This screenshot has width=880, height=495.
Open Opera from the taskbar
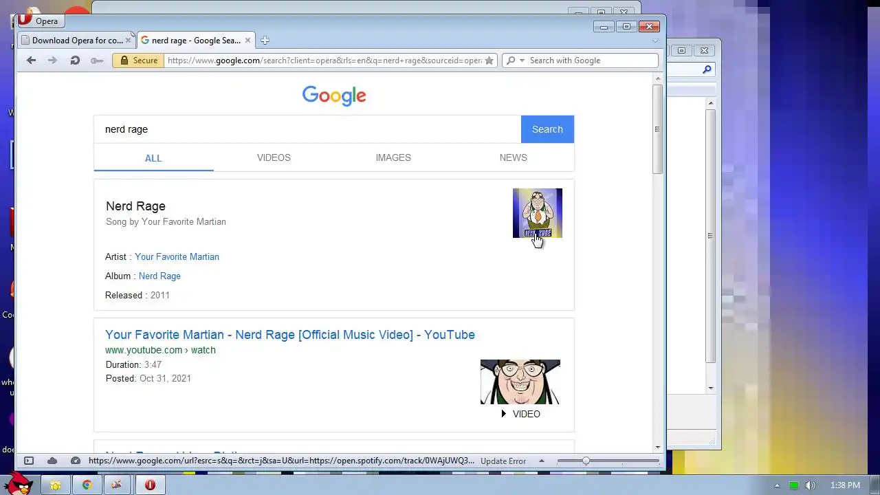(x=150, y=485)
